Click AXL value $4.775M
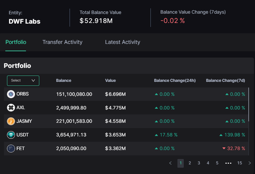This screenshot has width=255, height=174. coord(115,108)
